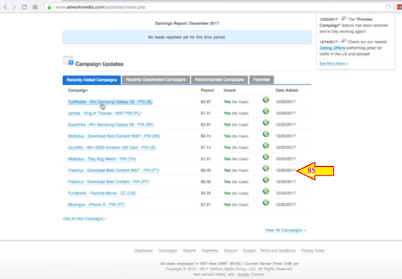Click globe icon for Freshiuz WAP PIN row
Image resolution: width=402 pixels, height=279 pixels.
[266, 169]
